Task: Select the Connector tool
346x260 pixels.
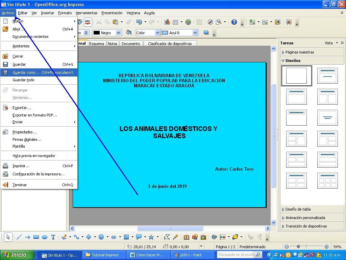Action: (76, 237)
